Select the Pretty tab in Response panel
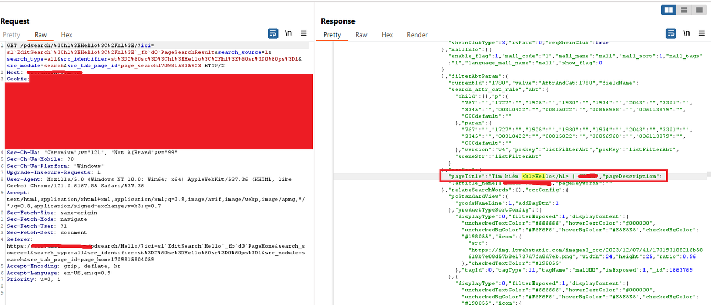The image size is (711, 305). [x=332, y=34]
